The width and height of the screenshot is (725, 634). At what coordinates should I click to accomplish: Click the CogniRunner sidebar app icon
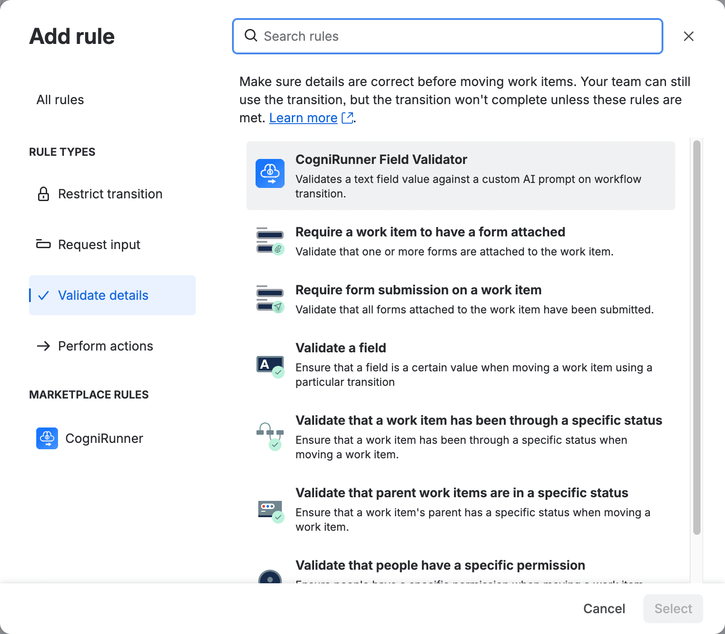click(47, 438)
